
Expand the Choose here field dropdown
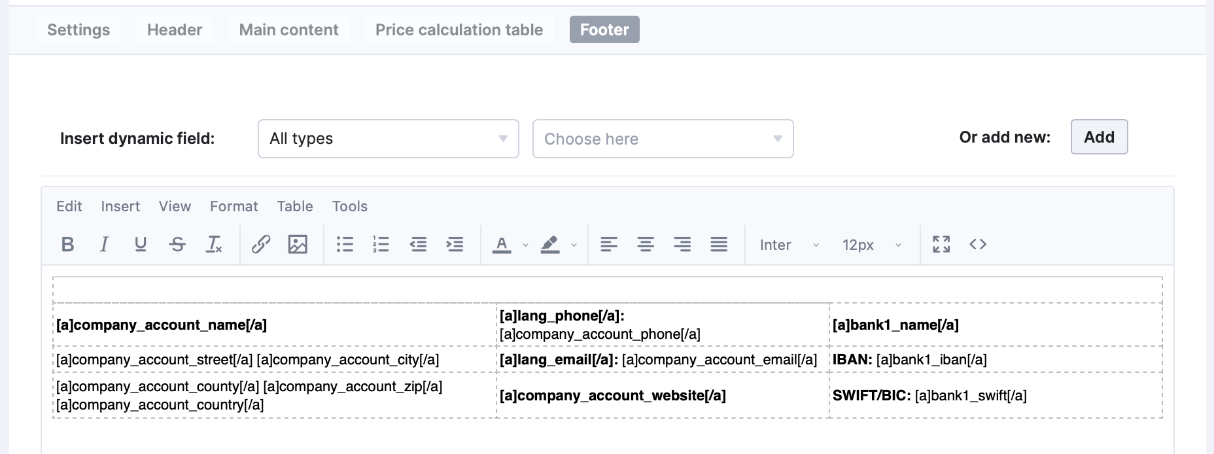pyautogui.click(x=663, y=139)
